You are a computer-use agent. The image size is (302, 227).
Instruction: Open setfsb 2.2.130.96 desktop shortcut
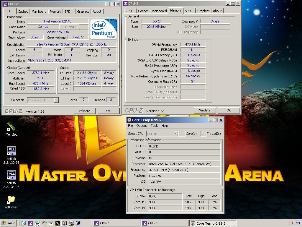11,155
